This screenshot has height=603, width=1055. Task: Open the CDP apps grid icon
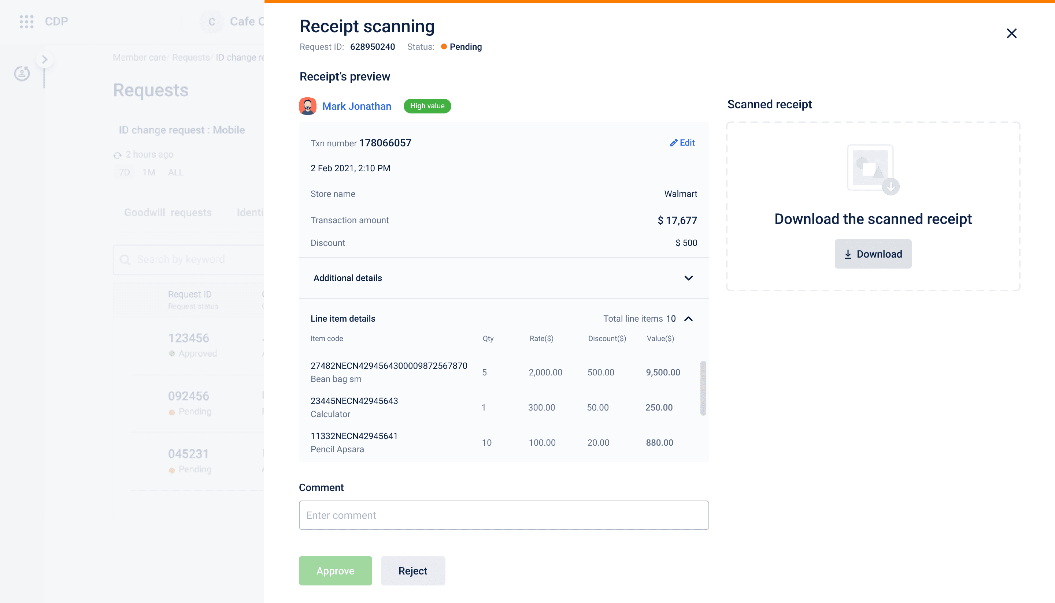(x=26, y=22)
